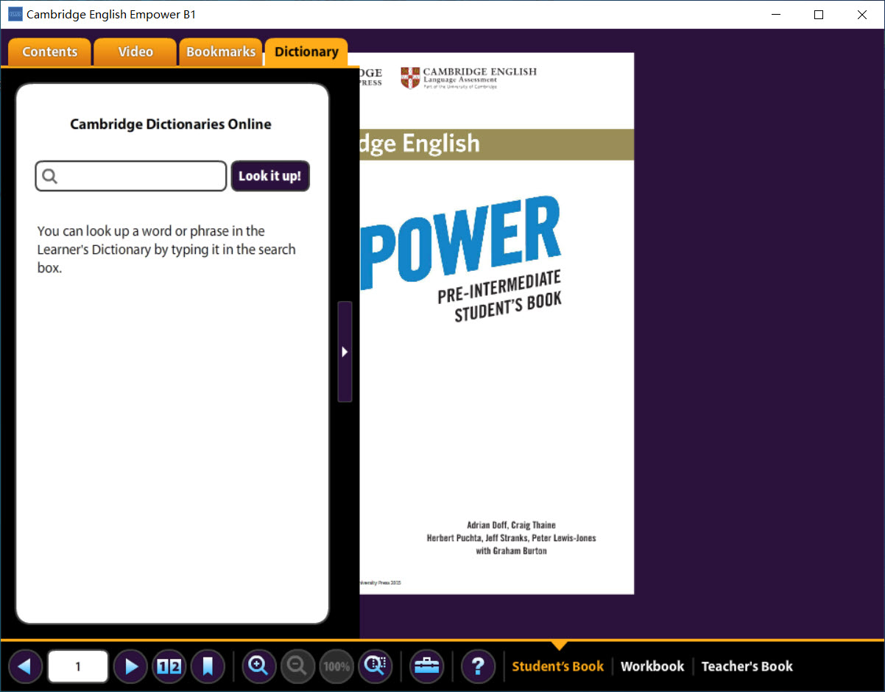The height and width of the screenshot is (692, 885).
Task: Zoom in with the magnifier plus icon
Action: coord(258,667)
